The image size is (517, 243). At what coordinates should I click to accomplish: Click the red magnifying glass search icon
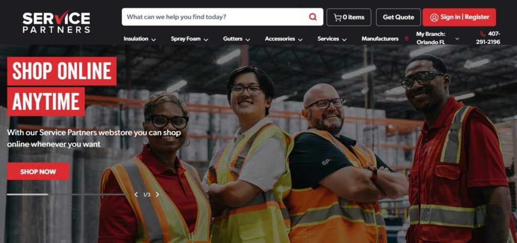click(313, 17)
